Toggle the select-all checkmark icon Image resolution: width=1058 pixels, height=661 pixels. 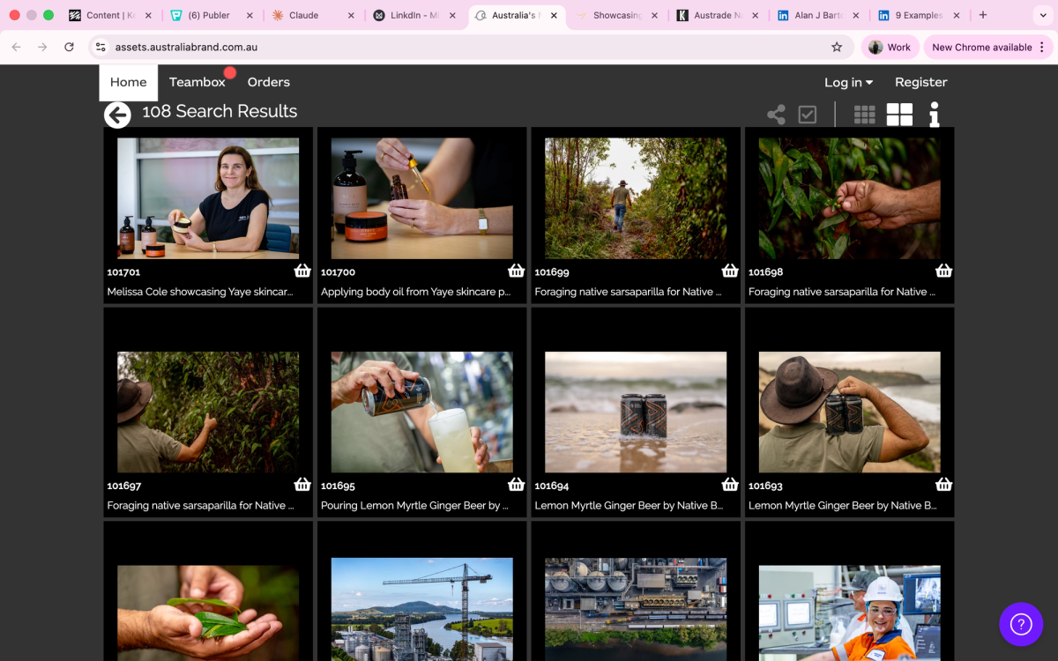point(808,115)
